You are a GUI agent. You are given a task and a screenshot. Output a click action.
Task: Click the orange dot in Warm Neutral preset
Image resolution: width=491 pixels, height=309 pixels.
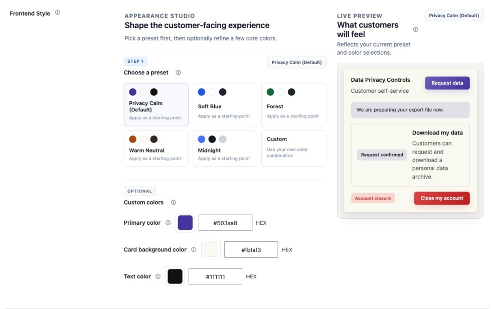pyautogui.click(x=133, y=139)
